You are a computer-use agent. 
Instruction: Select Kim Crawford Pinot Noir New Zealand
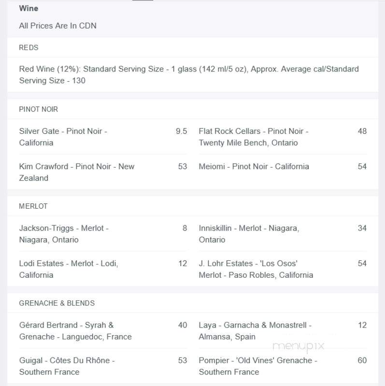103,172
